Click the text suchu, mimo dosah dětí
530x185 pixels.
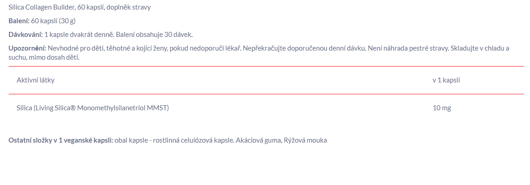coord(44,57)
